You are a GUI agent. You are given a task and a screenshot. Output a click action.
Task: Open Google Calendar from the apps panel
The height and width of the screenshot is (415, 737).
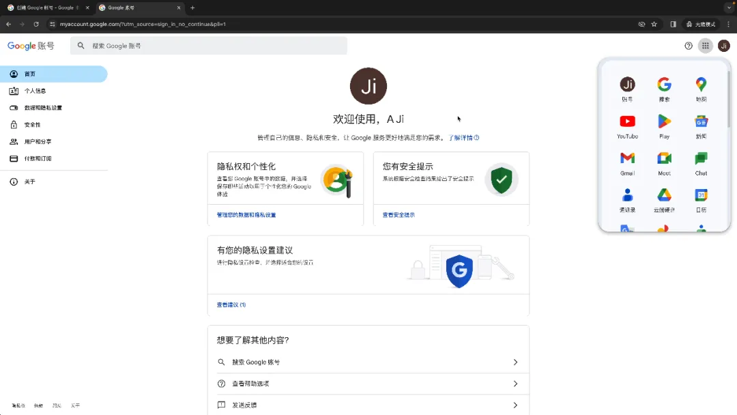click(x=701, y=200)
